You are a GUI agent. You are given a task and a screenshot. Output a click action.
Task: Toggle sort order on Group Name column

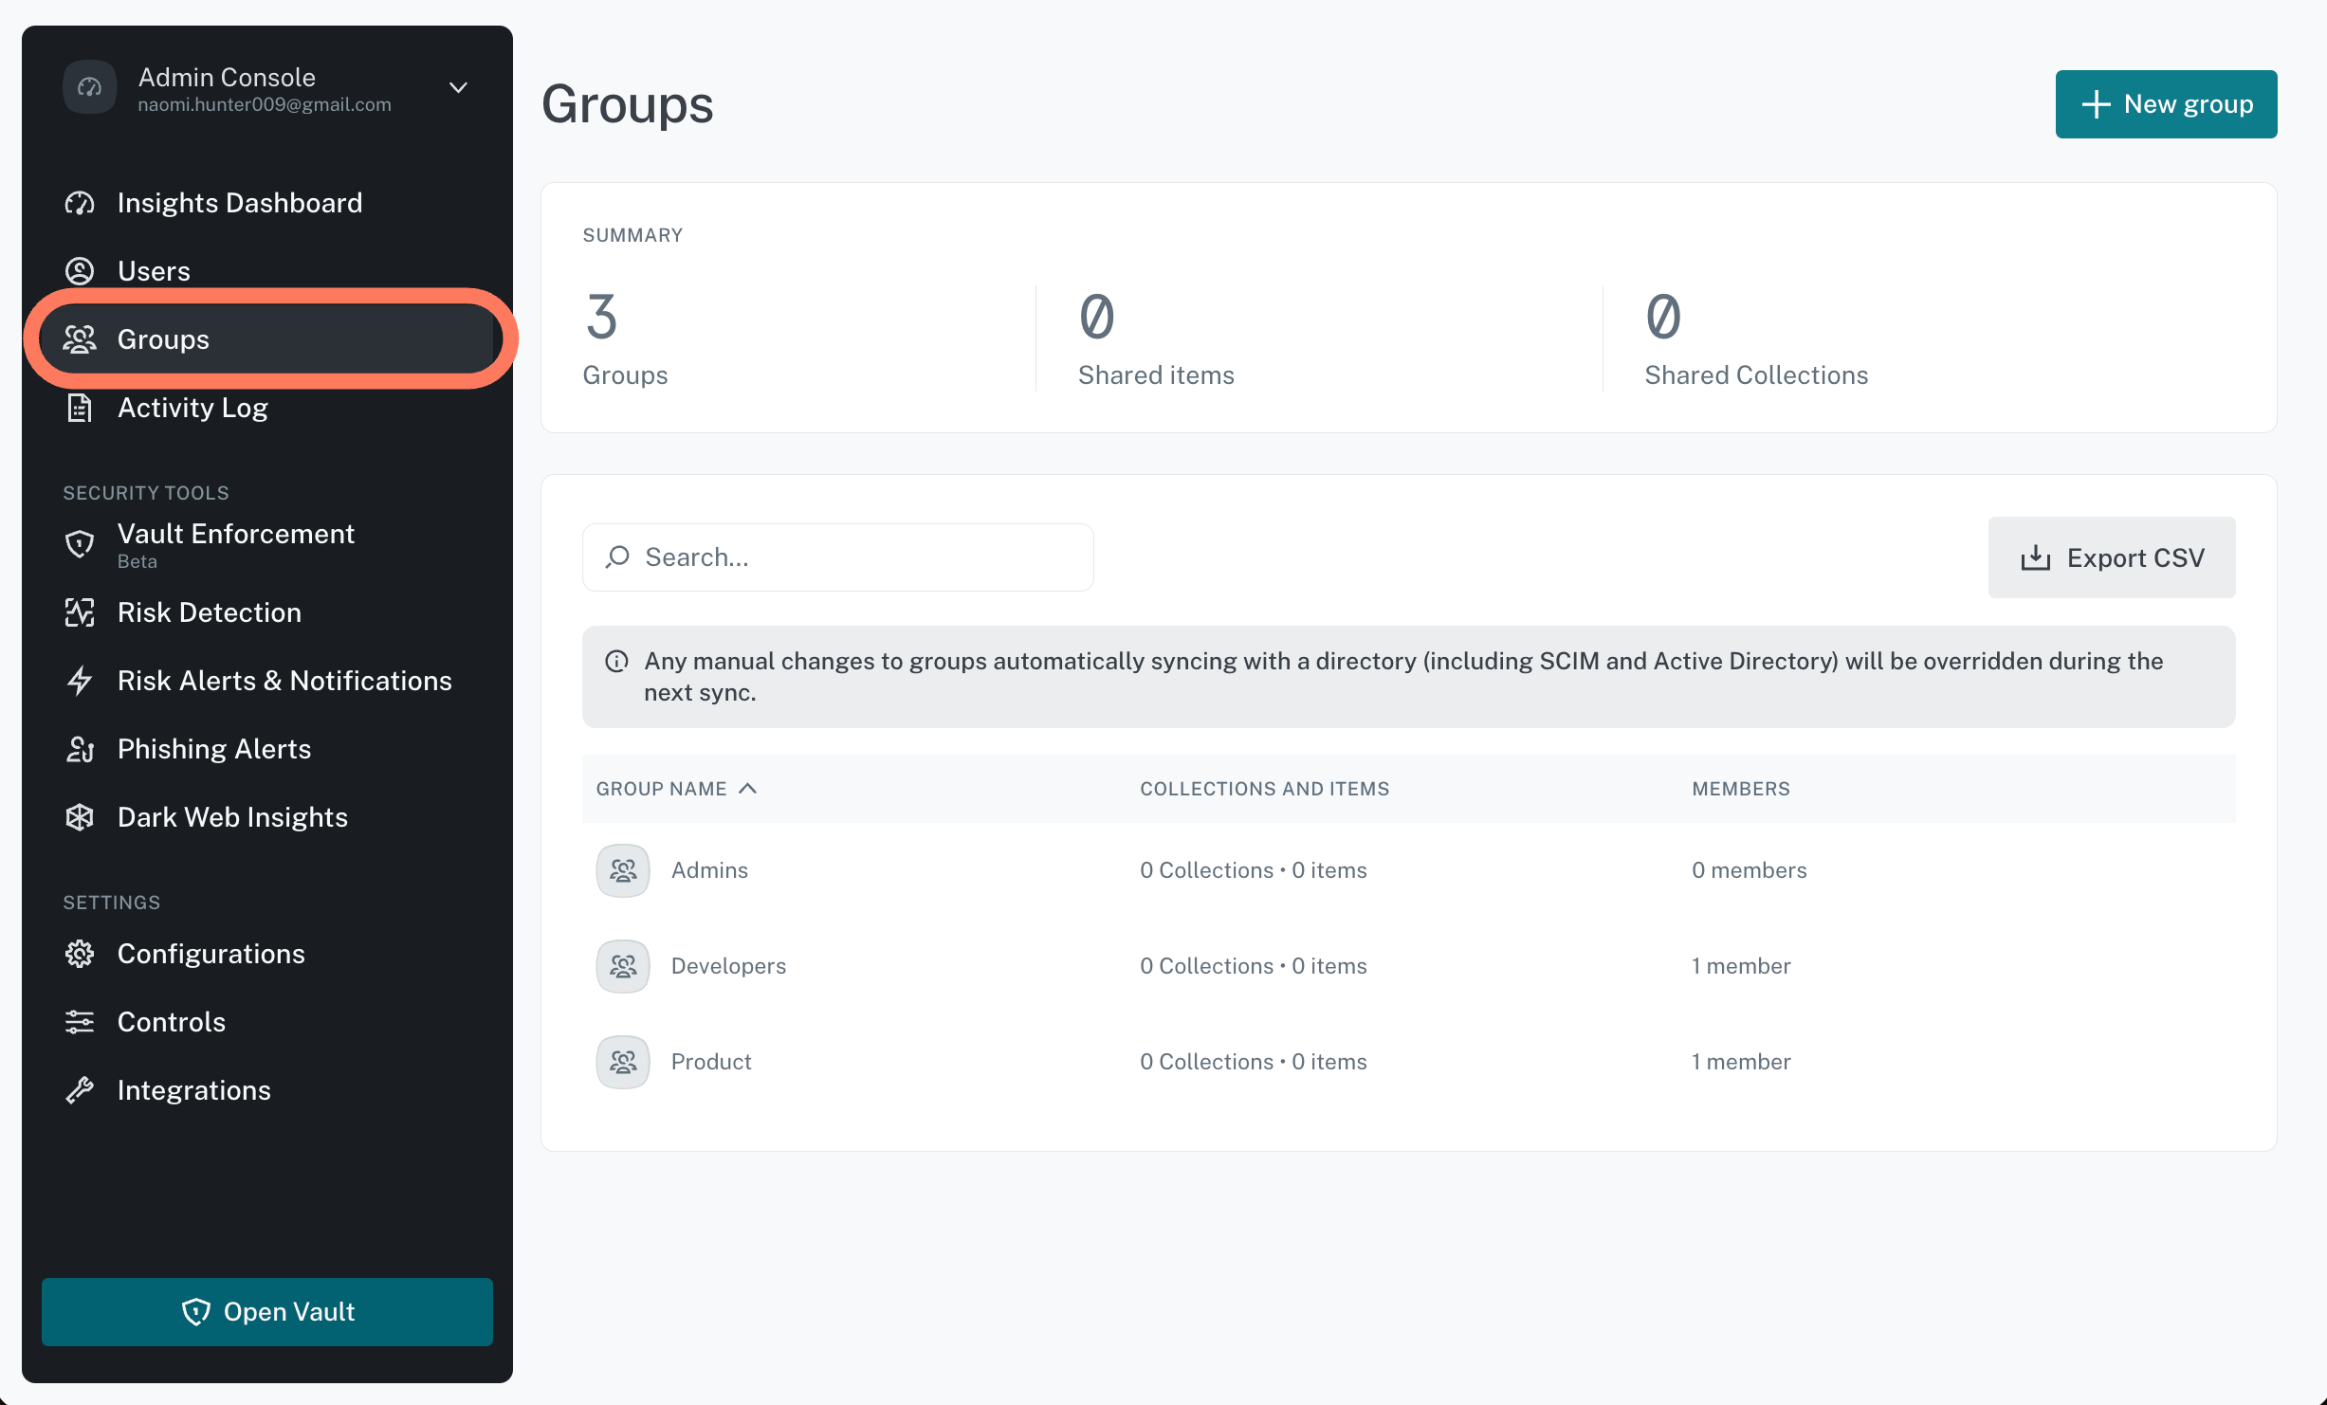pos(676,789)
